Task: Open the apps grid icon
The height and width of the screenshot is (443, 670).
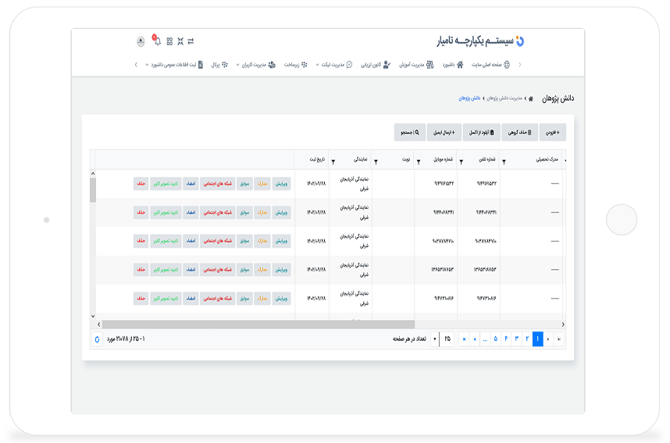Action: point(169,41)
